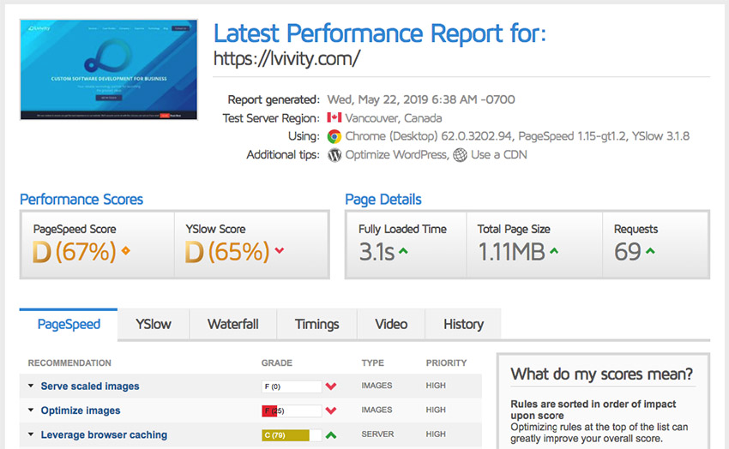Click green up arrow beside Fully Loaded Time
Screen dimensions: 729x449
point(404,251)
